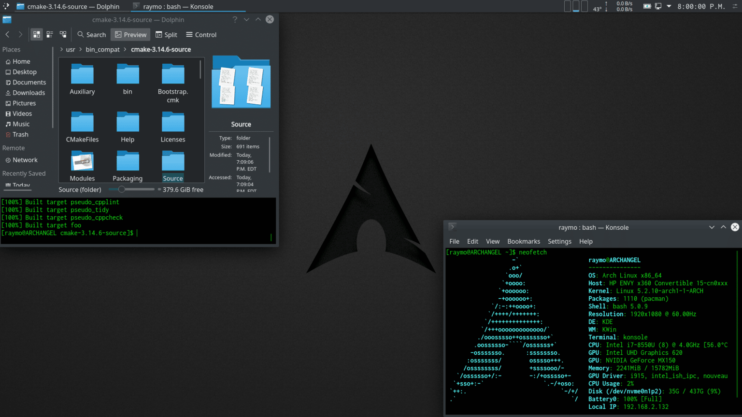Click the back navigation arrow in Dolphin
The height and width of the screenshot is (417, 742).
click(7, 34)
